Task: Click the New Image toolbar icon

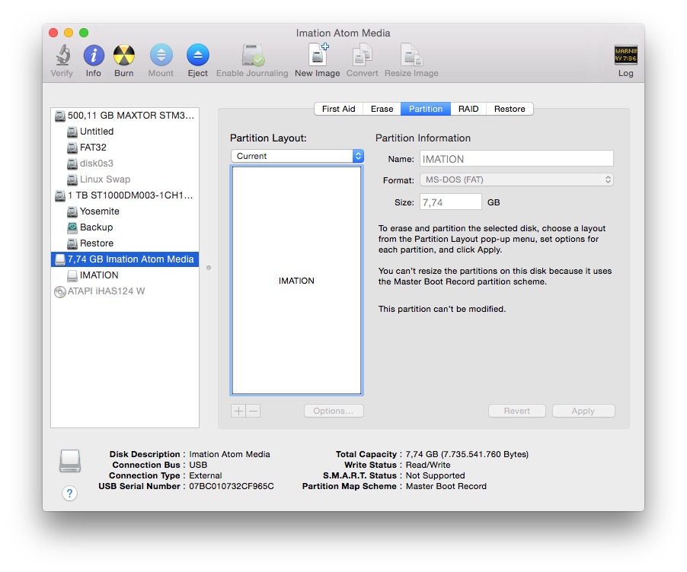Action: (x=317, y=56)
